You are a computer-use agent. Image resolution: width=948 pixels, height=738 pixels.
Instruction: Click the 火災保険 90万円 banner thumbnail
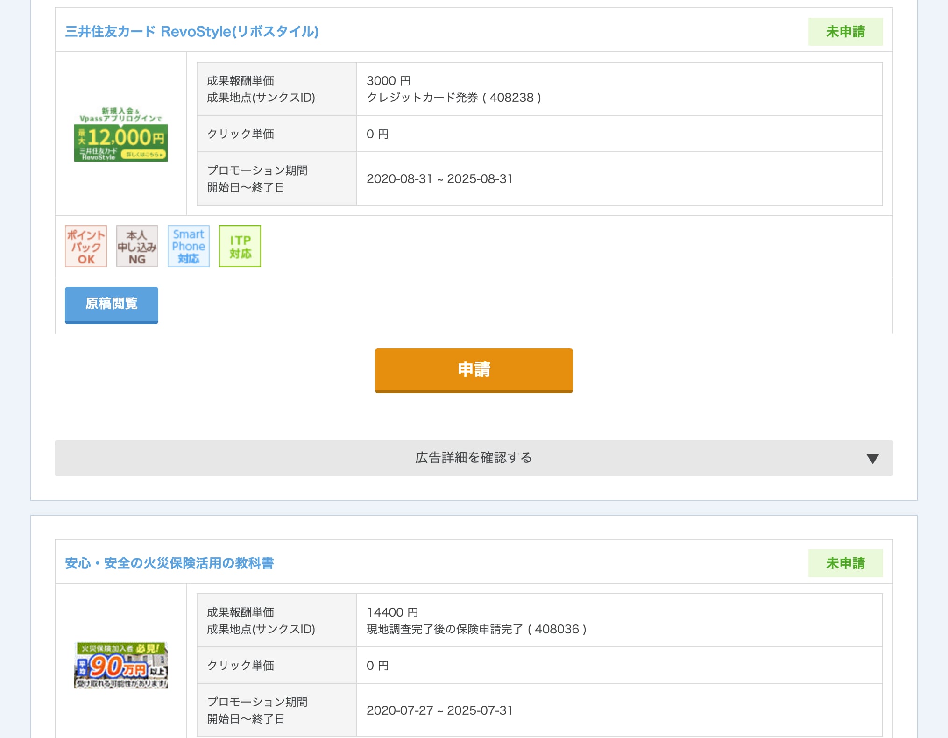click(x=121, y=665)
